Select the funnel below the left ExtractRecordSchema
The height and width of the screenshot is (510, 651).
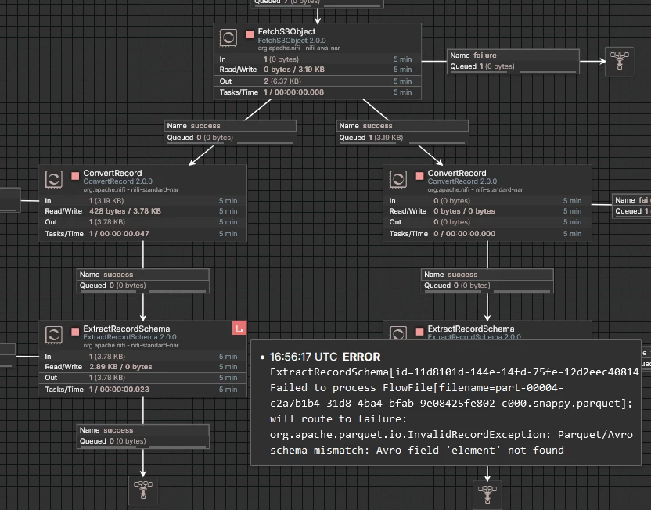coord(143,490)
